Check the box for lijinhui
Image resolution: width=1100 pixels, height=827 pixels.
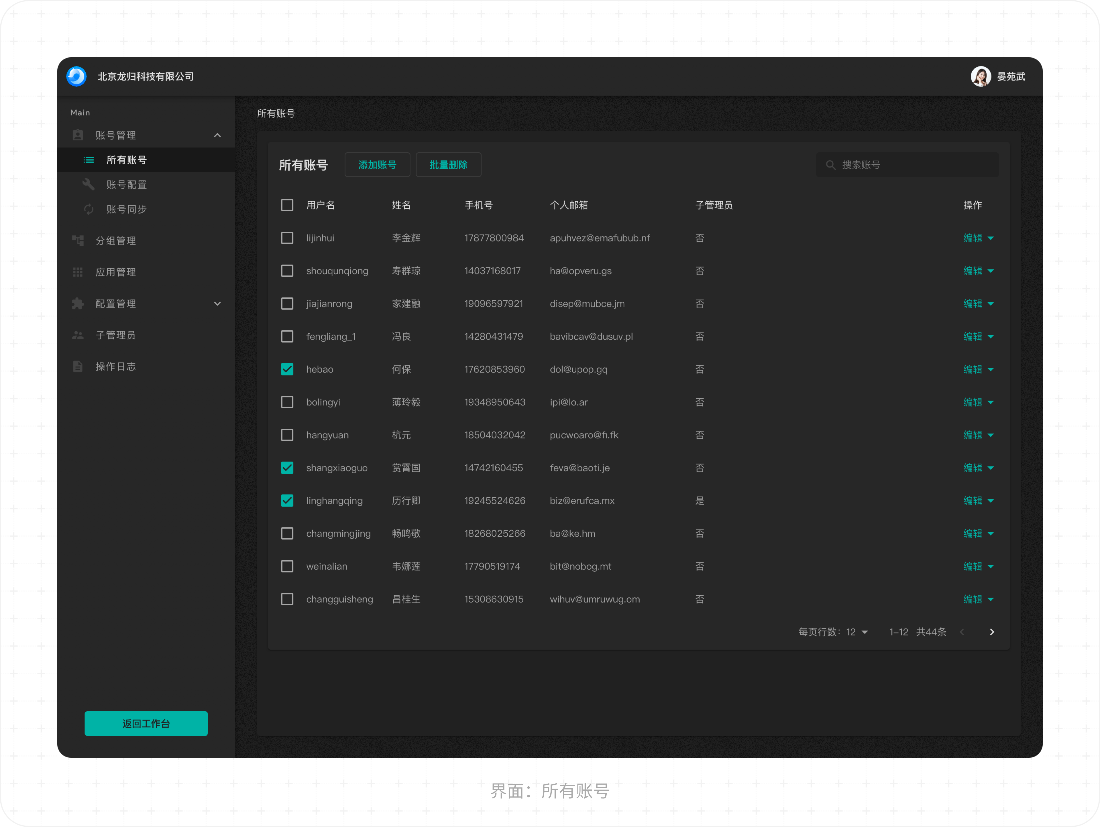287,238
